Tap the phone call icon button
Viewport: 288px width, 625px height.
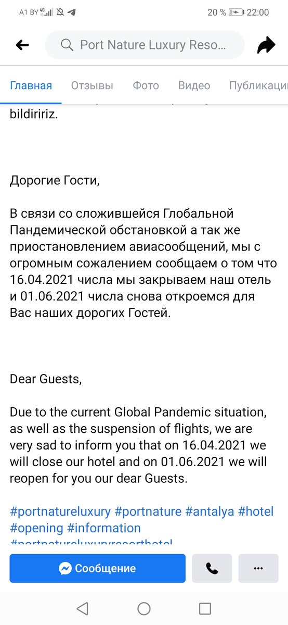coord(212,568)
